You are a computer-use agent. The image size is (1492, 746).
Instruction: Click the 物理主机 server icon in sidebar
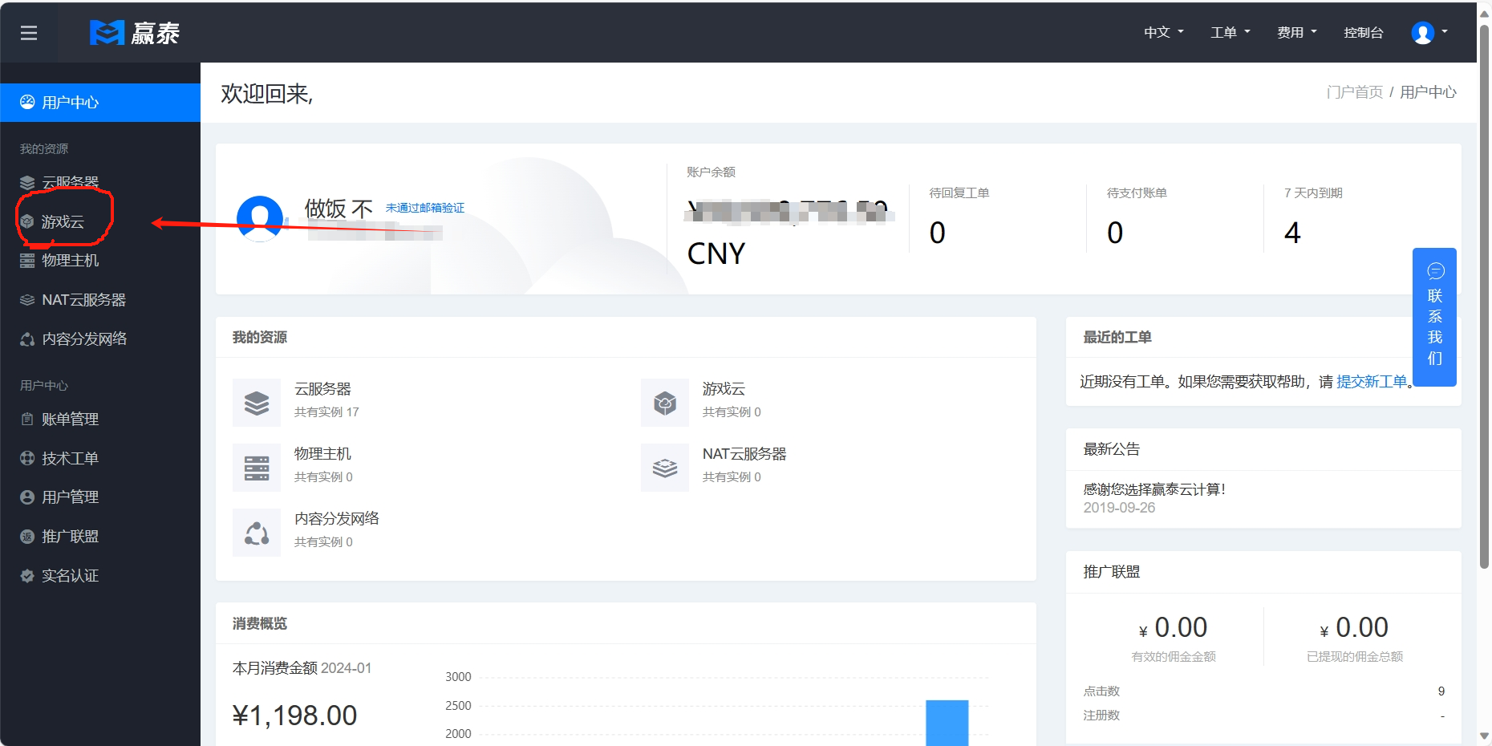[x=27, y=261]
